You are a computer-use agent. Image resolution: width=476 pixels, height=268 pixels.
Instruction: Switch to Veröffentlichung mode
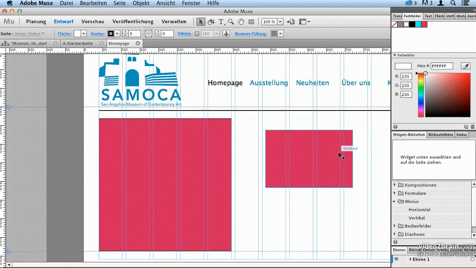133,21
